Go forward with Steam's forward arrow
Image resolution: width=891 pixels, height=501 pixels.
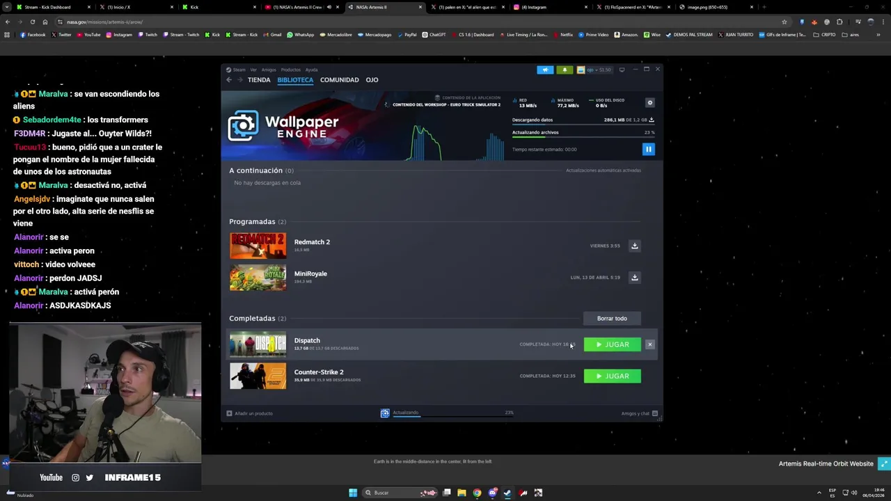pos(240,80)
